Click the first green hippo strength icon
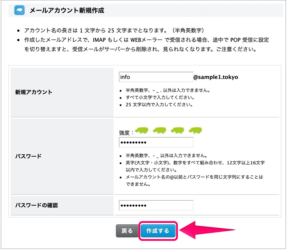288x251 pixels. click(141, 130)
